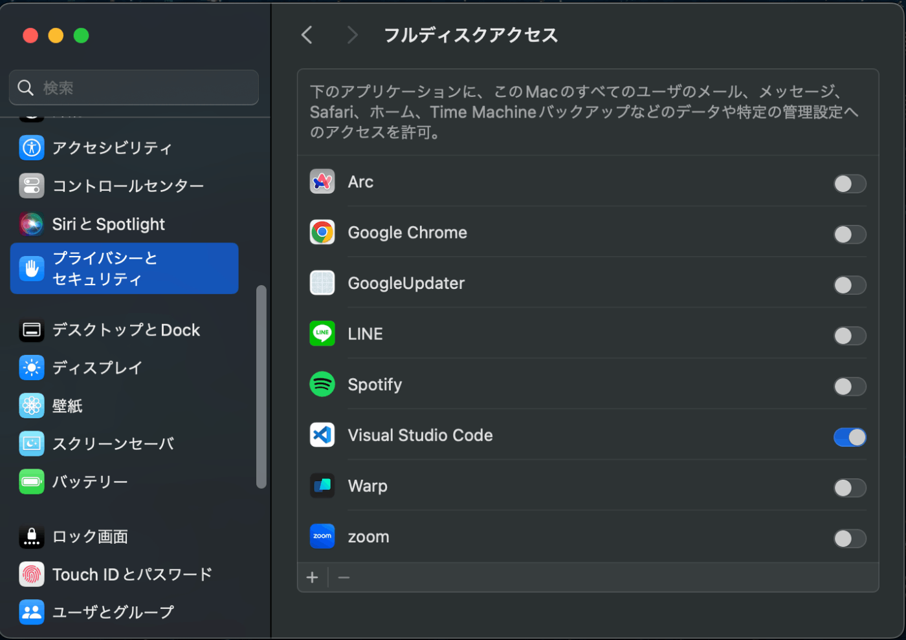Open ロック画面 settings

pyautogui.click(x=124, y=537)
